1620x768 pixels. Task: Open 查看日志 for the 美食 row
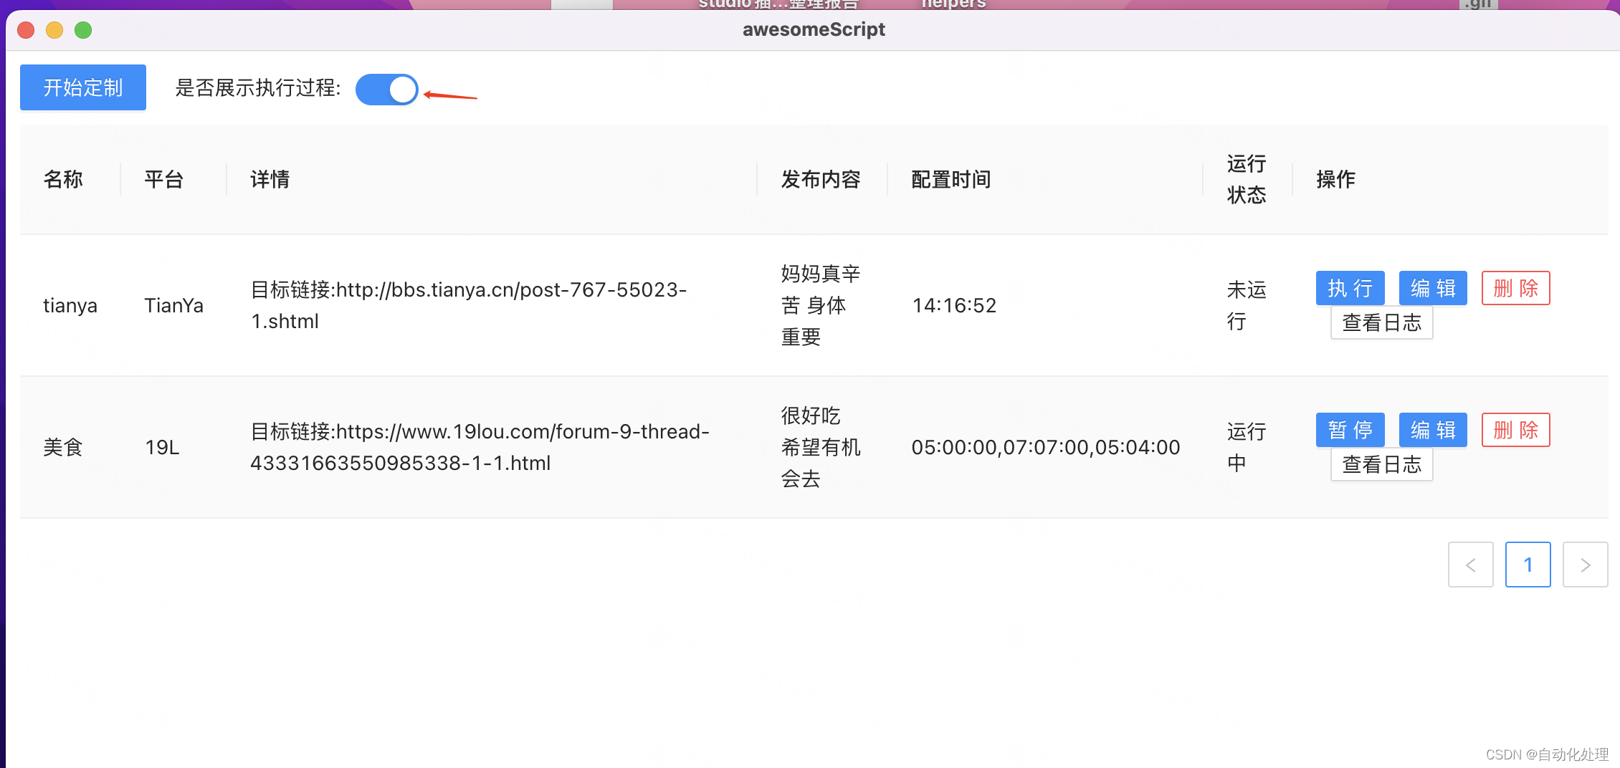point(1381,464)
